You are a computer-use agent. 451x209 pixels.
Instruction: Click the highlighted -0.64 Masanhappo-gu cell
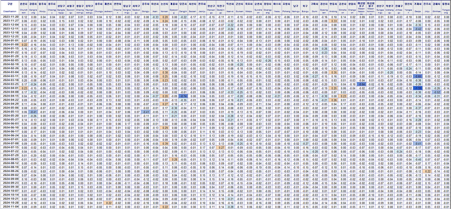click(361, 84)
